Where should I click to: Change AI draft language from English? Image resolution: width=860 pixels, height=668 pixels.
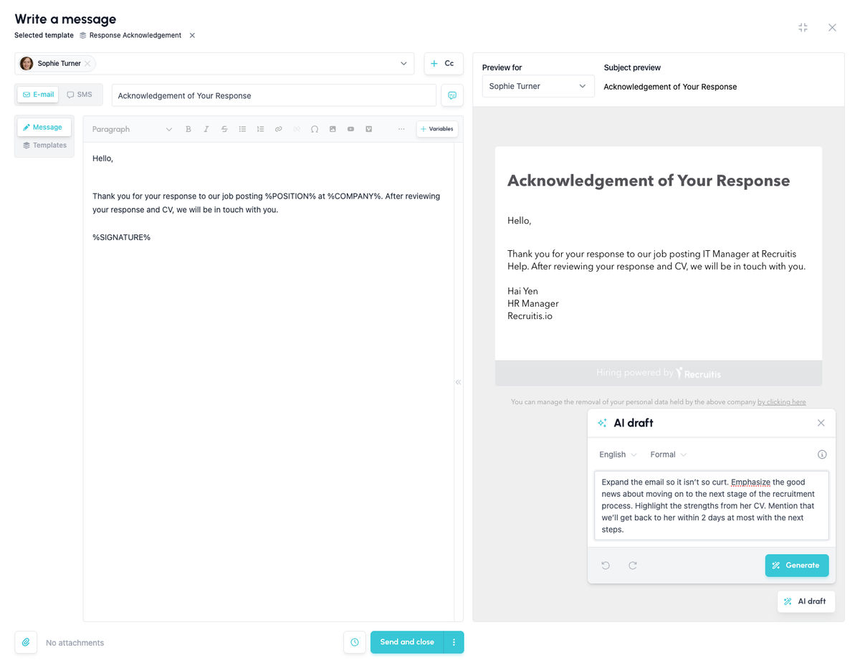[618, 454]
